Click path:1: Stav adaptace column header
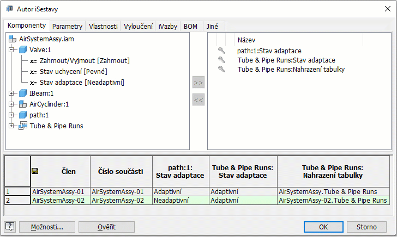 coord(181,171)
